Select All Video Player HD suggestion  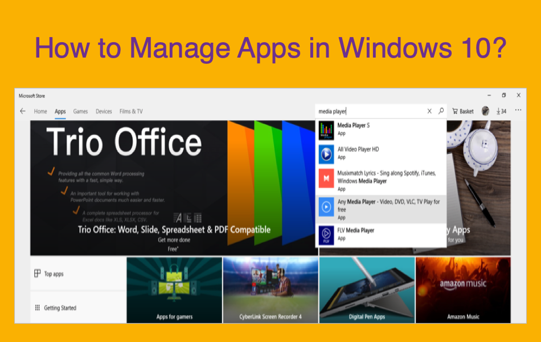[x=381, y=154]
